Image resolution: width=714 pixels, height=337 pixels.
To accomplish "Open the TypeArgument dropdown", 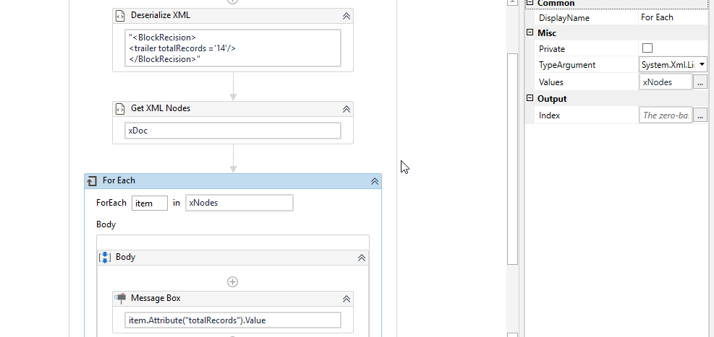I will coord(702,65).
